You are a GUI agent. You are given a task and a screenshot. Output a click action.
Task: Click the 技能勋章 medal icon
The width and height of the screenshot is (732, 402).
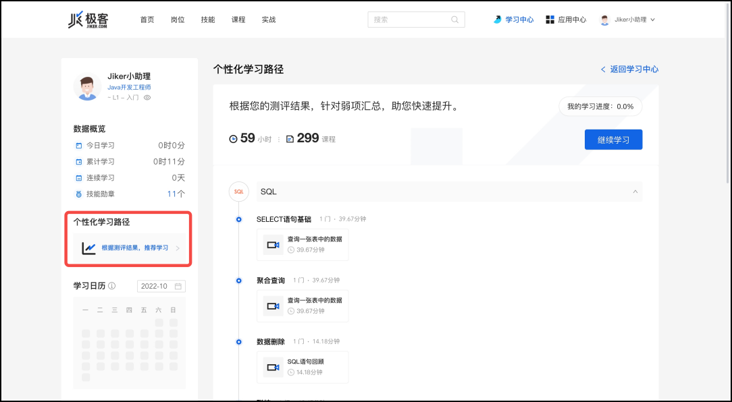point(79,194)
